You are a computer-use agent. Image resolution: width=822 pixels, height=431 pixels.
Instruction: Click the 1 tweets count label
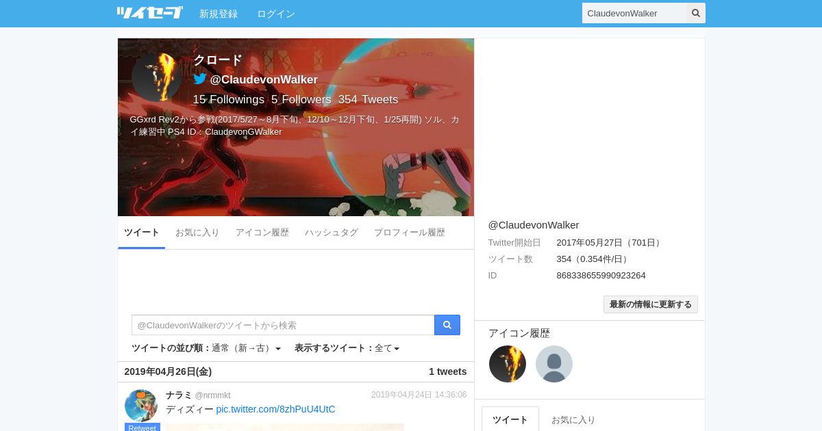pos(448,371)
